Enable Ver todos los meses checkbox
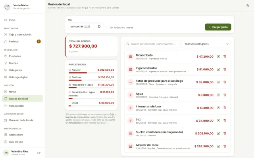Viewport: 254px width, 158px height. coord(107,27)
